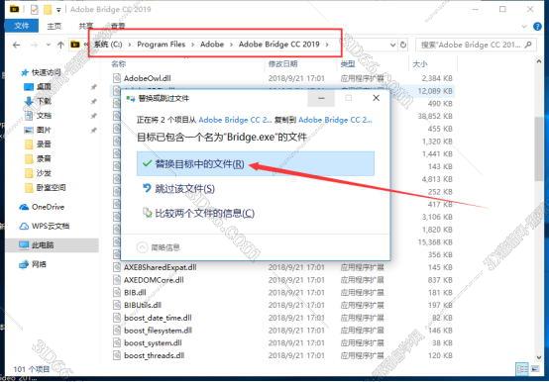The height and width of the screenshot is (382, 549).
Task: Switch to large icons view in status bar
Action: pos(534,369)
